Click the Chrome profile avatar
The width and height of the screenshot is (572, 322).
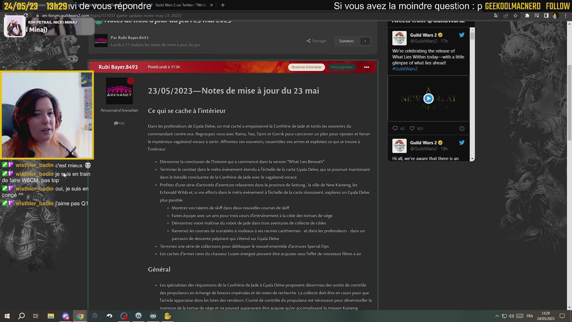coord(555,16)
